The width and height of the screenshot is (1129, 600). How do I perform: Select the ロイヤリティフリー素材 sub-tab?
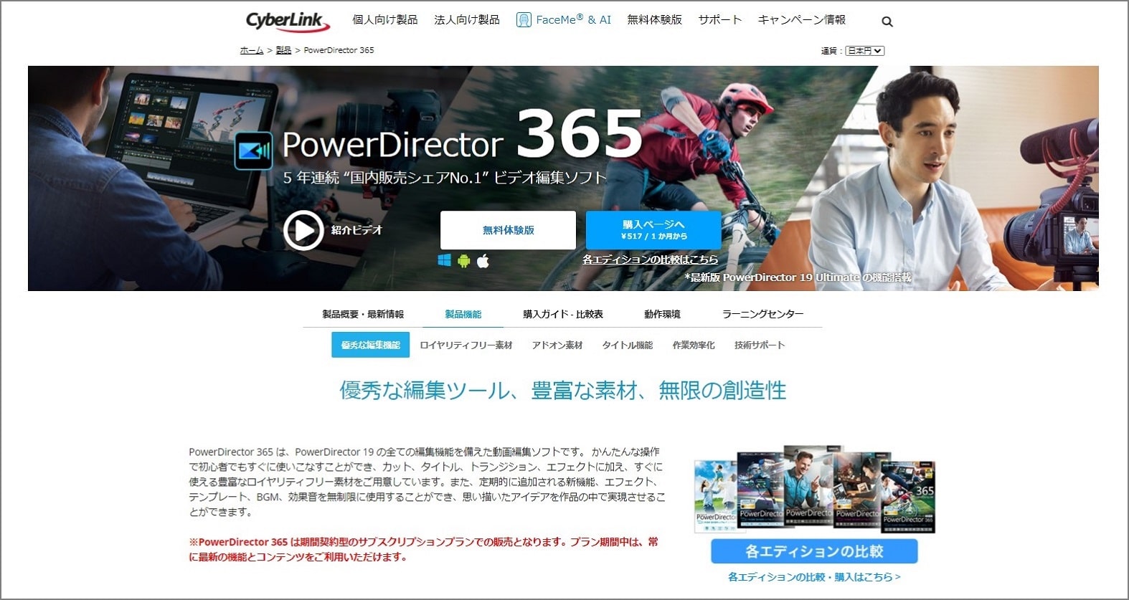tap(466, 345)
